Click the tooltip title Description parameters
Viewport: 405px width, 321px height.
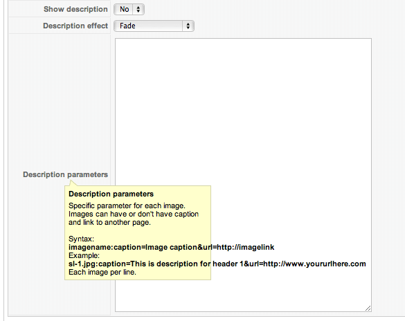point(111,194)
